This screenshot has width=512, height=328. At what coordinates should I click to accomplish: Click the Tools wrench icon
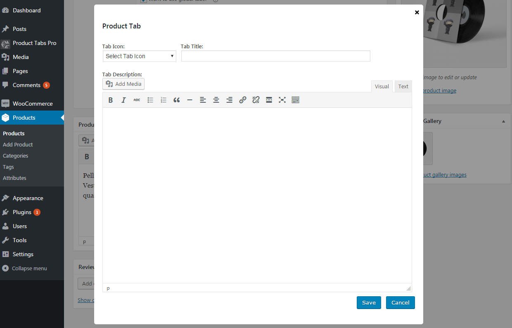(5, 240)
